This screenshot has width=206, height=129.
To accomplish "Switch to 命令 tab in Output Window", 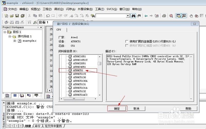I will coord(38,126).
